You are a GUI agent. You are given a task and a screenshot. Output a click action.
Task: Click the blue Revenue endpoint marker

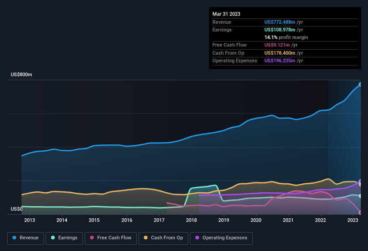[360, 84]
